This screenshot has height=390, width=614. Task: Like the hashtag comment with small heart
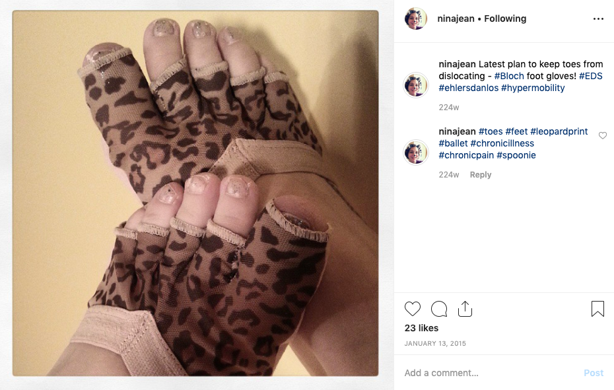point(603,135)
